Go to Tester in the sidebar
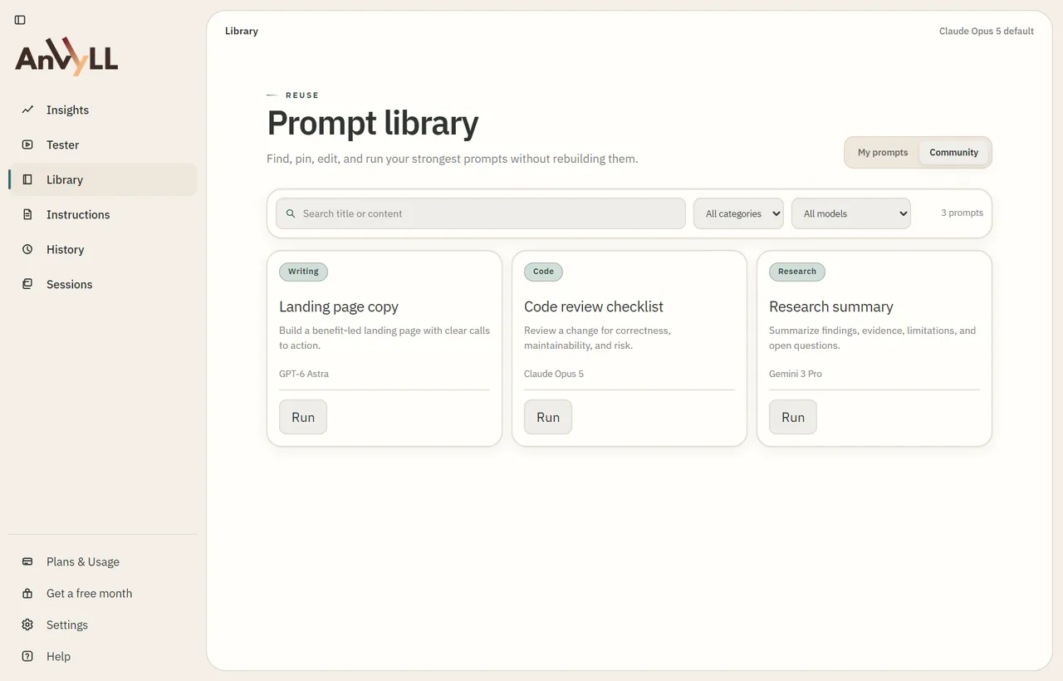 click(103, 145)
